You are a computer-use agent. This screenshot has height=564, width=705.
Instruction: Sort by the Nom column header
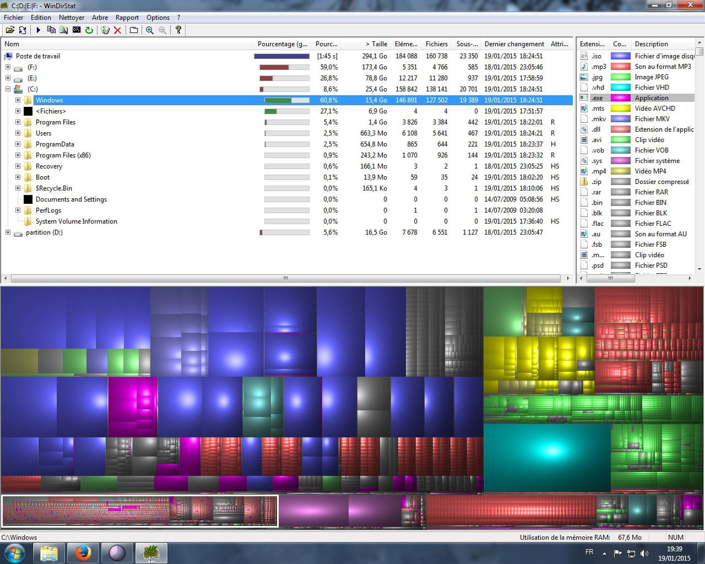[x=127, y=44]
